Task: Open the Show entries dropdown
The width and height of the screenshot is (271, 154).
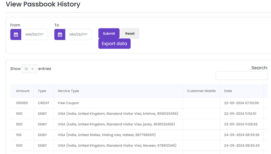Action: click(29, 69)
